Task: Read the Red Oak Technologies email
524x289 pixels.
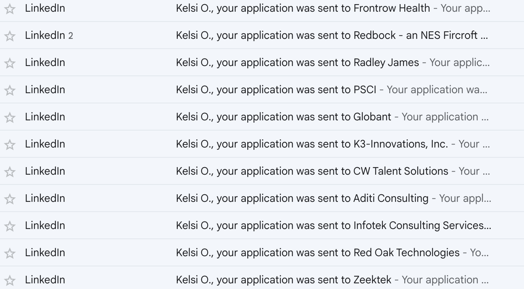Action: click(x=262, y=253)
